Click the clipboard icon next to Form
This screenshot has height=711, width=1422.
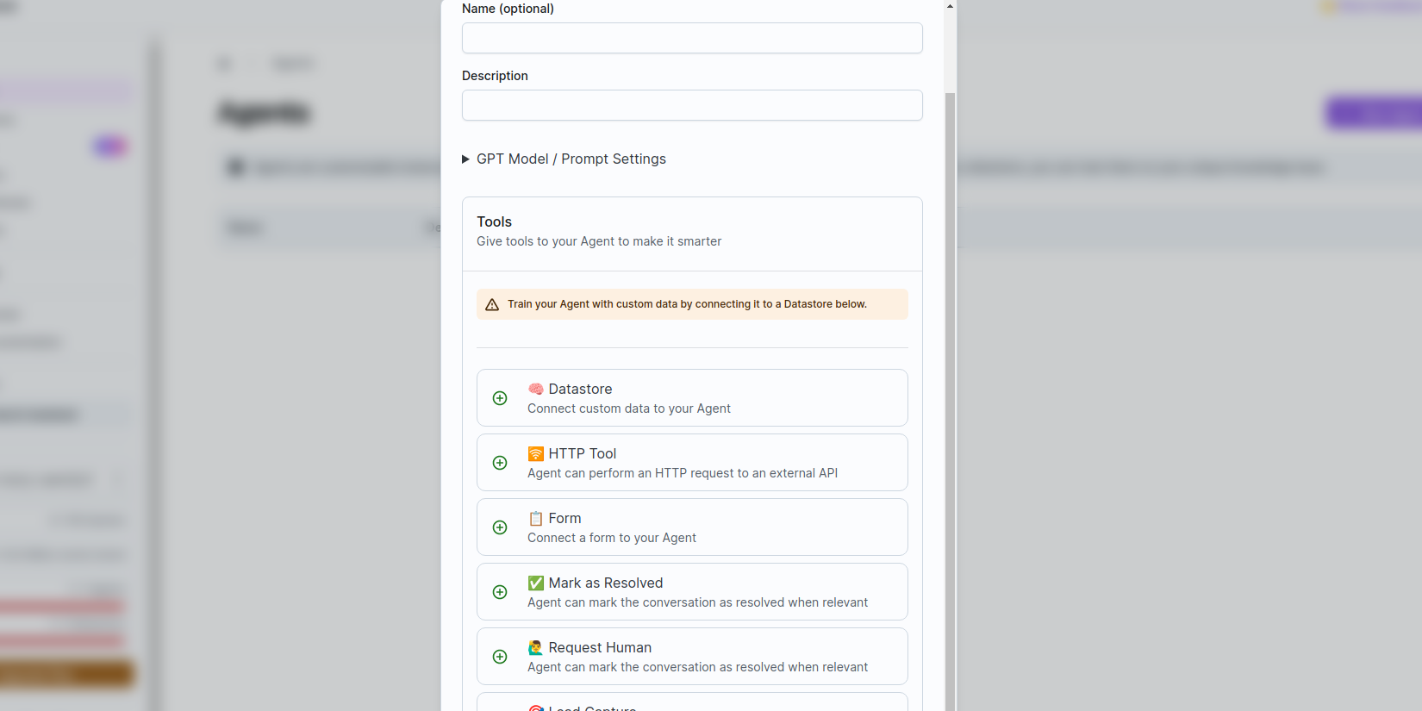click(536, 519)
